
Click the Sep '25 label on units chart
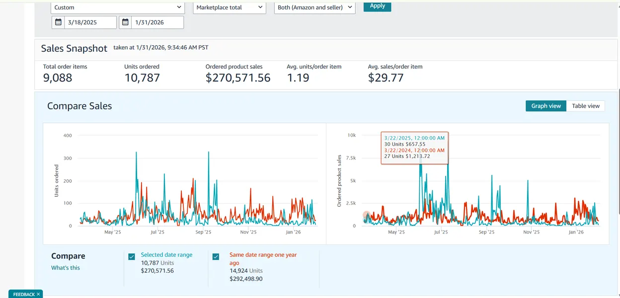[x=203, y=232]
